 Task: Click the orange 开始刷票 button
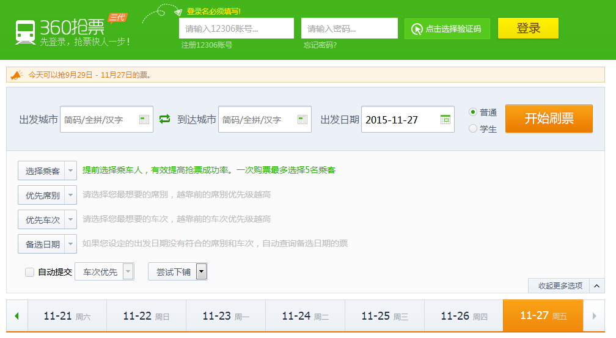tap(549, 119)
